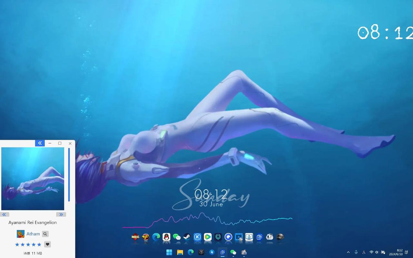Viewport: 413px width, 258px height.
Task: Open the dark cube app on taskbar
Action: pyautogui.click(x=201, y=252)
